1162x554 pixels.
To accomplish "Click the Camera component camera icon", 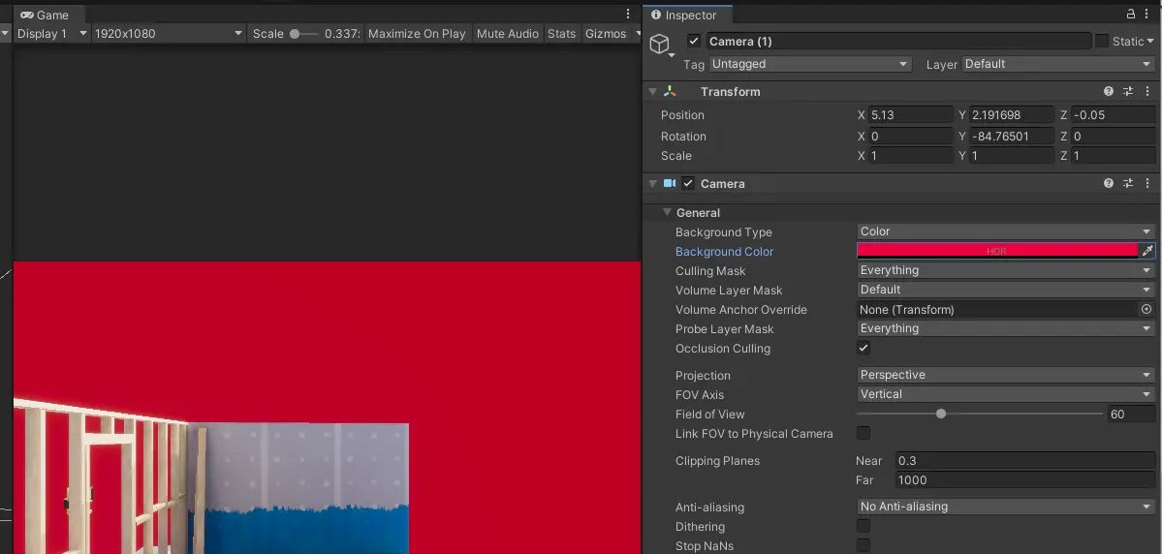I will (x=670, y=184).
